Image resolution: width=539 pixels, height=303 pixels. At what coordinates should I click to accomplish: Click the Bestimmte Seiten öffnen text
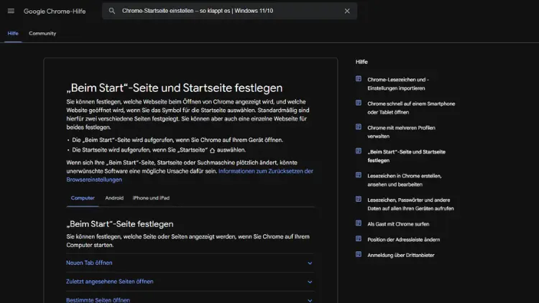[x=98, y=300]
